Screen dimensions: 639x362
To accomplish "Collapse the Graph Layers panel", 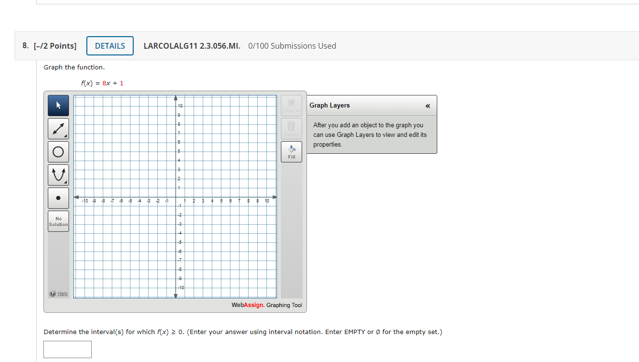I will click(x=428, y=105).
